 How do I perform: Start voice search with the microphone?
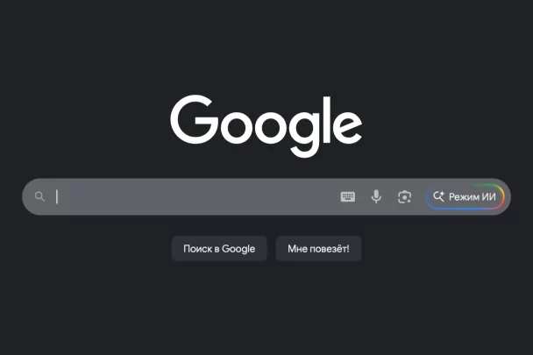[x=376, y=196]
